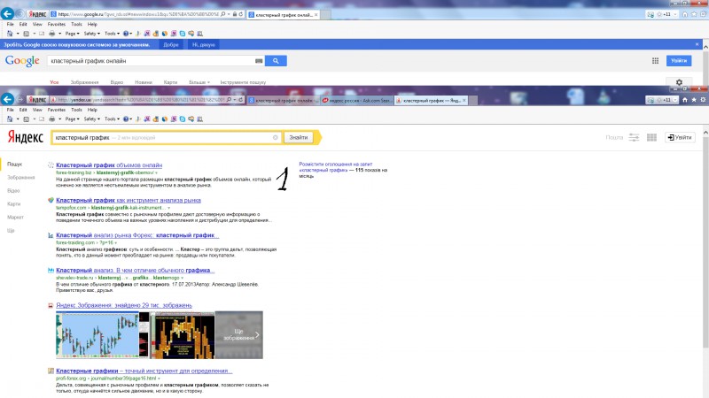Click the Google search magnifier button
The width and height of the screenshot is (709, 398).
coord(276,61)
